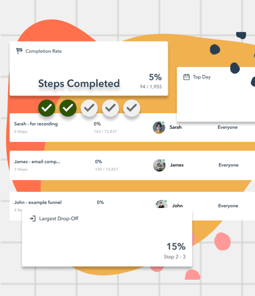
Task: Click the 5% completion rate value
Action: 155,77
